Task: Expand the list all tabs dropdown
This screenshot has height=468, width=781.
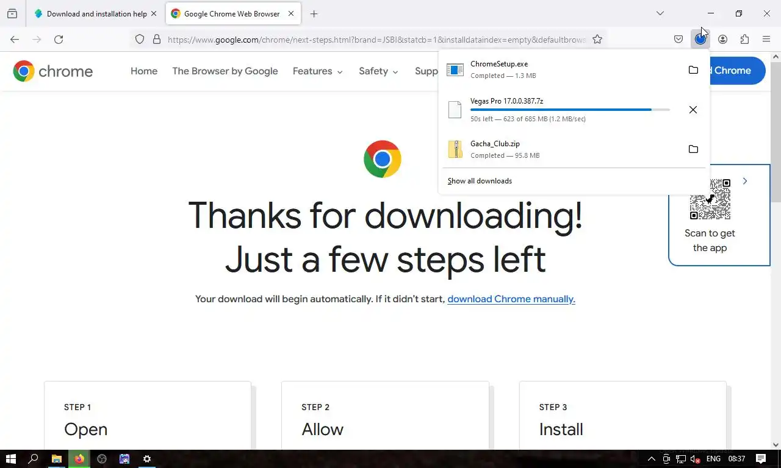Action: [x=660, y=13]
